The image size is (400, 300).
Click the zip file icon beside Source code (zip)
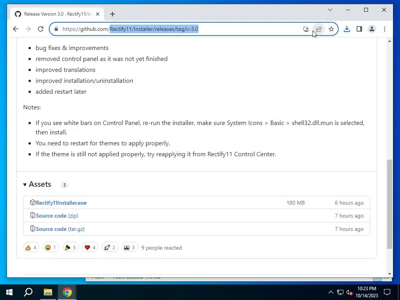pyautogui.click(x=33, y=215)
